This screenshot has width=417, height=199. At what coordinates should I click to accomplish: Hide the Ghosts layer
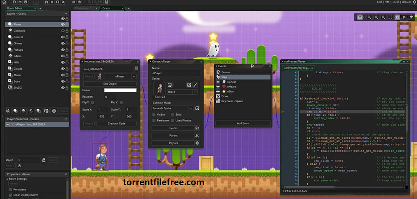click(63, 43)
